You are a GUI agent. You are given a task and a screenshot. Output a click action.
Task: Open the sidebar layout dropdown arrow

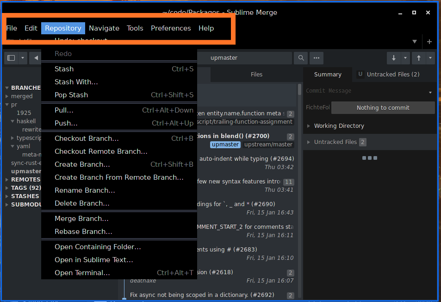[x=23, y=58]
